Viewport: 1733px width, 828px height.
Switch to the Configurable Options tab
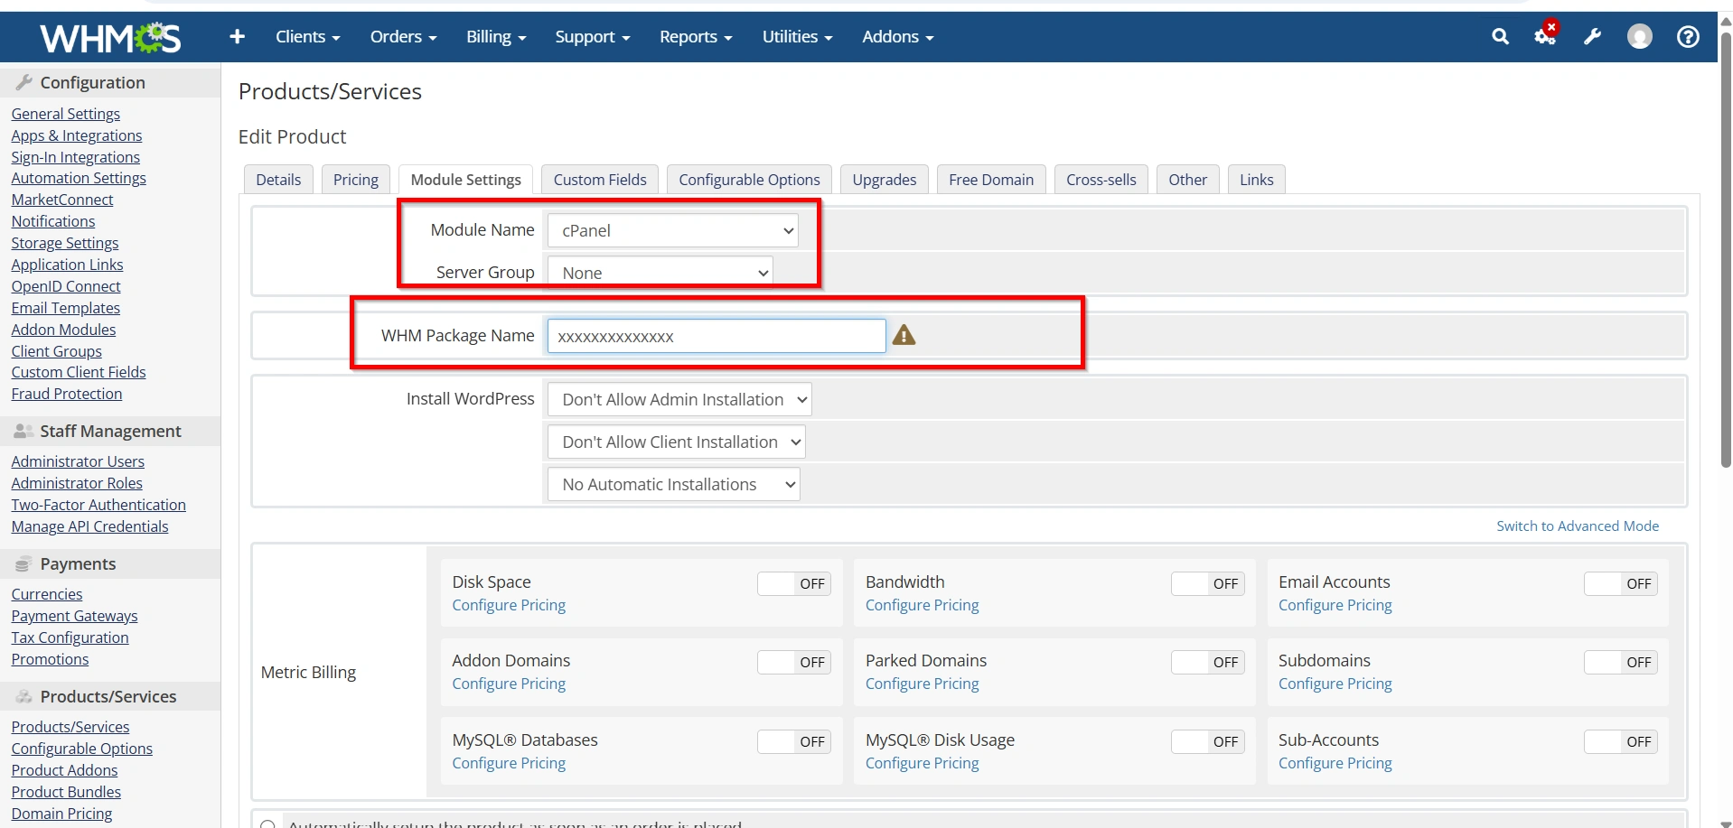click(749, 180)
